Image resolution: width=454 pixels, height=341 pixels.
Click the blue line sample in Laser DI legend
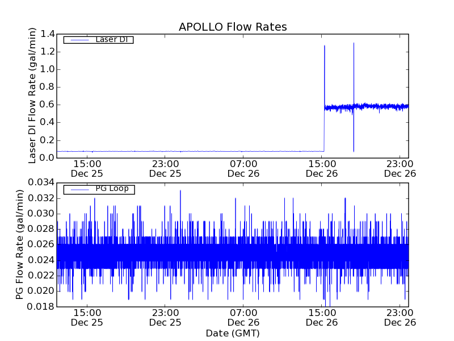78,40
